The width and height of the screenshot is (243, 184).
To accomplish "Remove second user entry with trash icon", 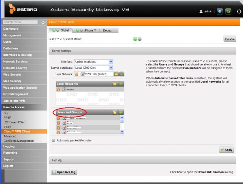I will [58, 123].
